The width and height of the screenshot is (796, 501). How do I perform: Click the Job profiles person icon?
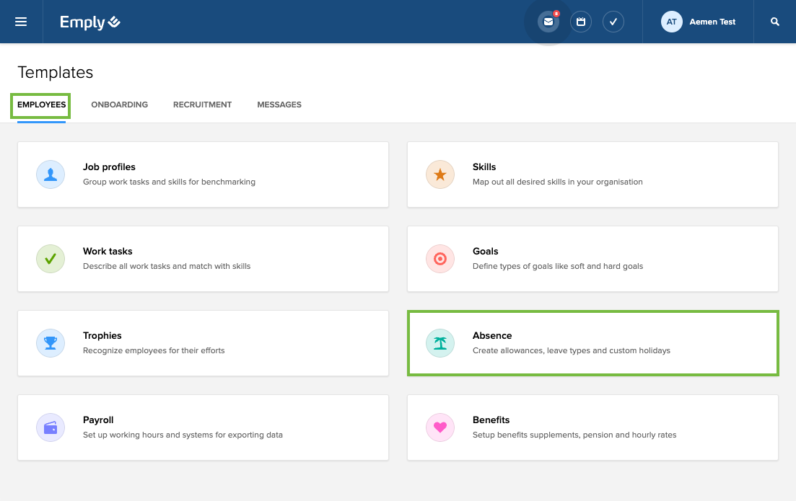click(x=51, y=174)
